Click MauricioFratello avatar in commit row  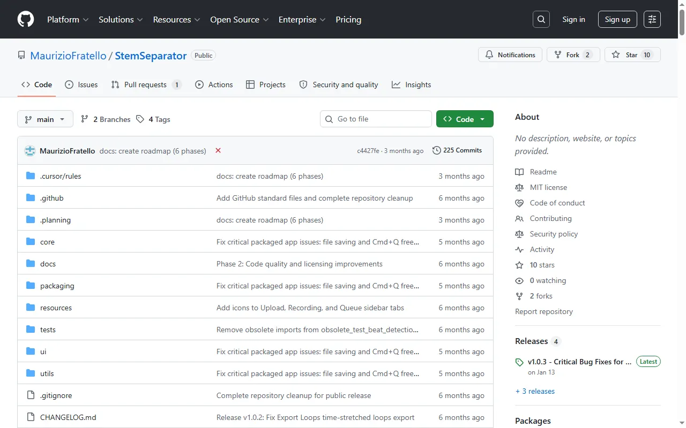point(30,151)
